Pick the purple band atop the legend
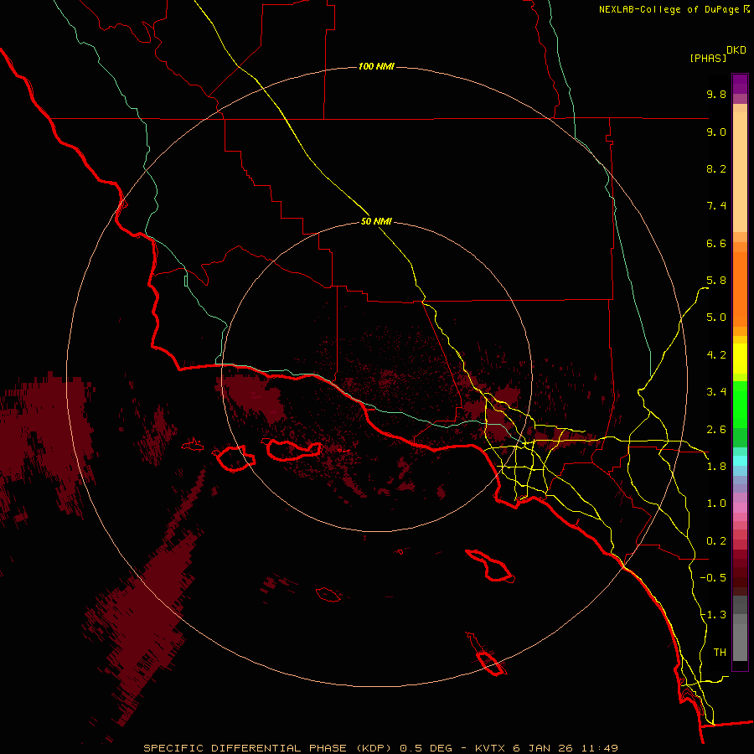This screenshot has width=754, height=754. pyautogui.click(x=740, y=84)
